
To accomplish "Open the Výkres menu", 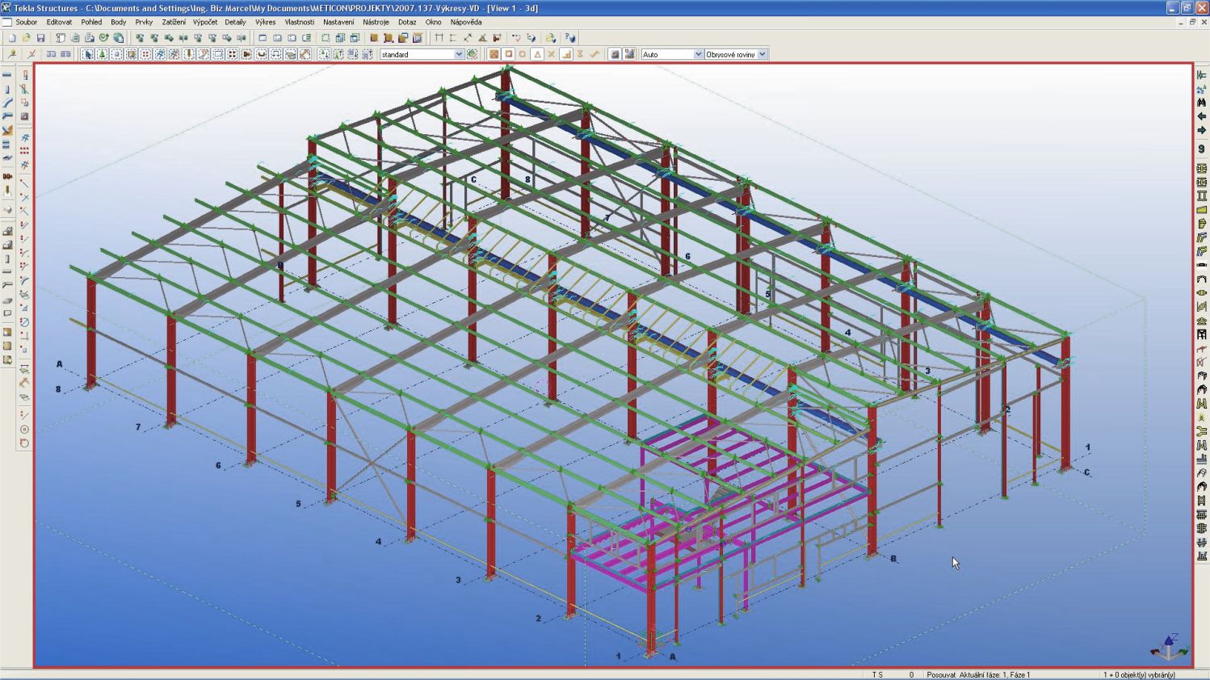I will 265,22.
